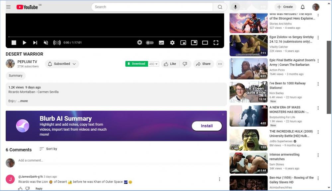This screenshot has height=191, width=332.
Task: Click the stop button in the player
Action: coord(14,43)
